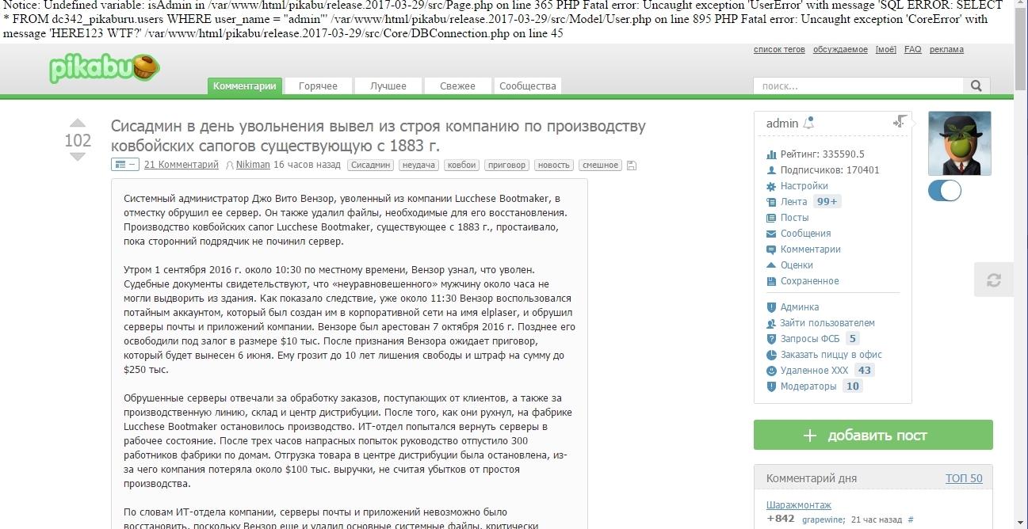Upvote the sysadmin post

[x=78, y=123]
